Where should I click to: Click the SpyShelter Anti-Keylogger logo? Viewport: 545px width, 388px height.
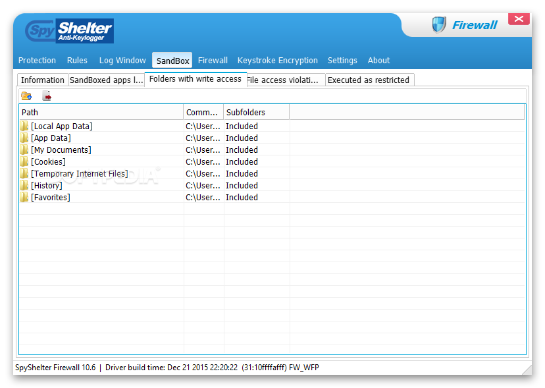(70, 31)
